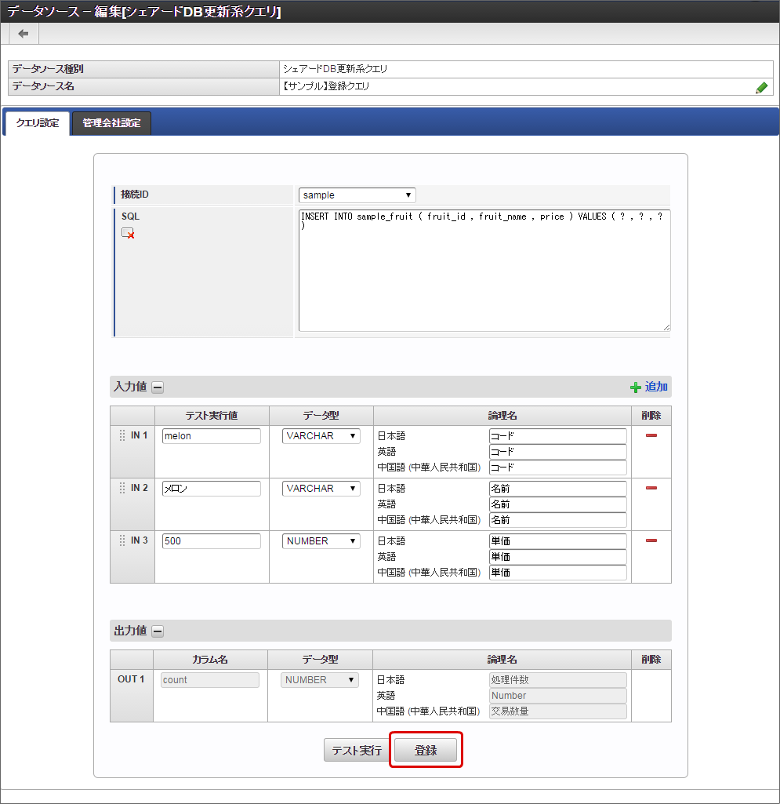Screen dimensions: 780x804
Task: Click IN 2 日本語 logical name field
Action: point(558,489)
